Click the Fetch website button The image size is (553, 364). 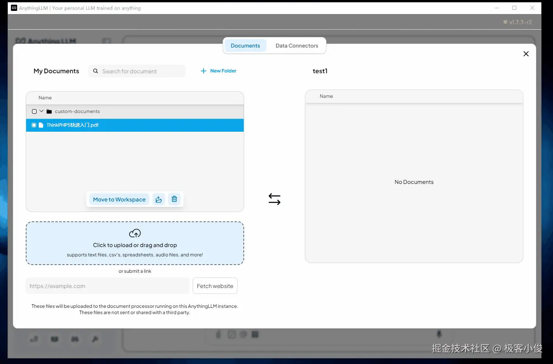point(215,286)
